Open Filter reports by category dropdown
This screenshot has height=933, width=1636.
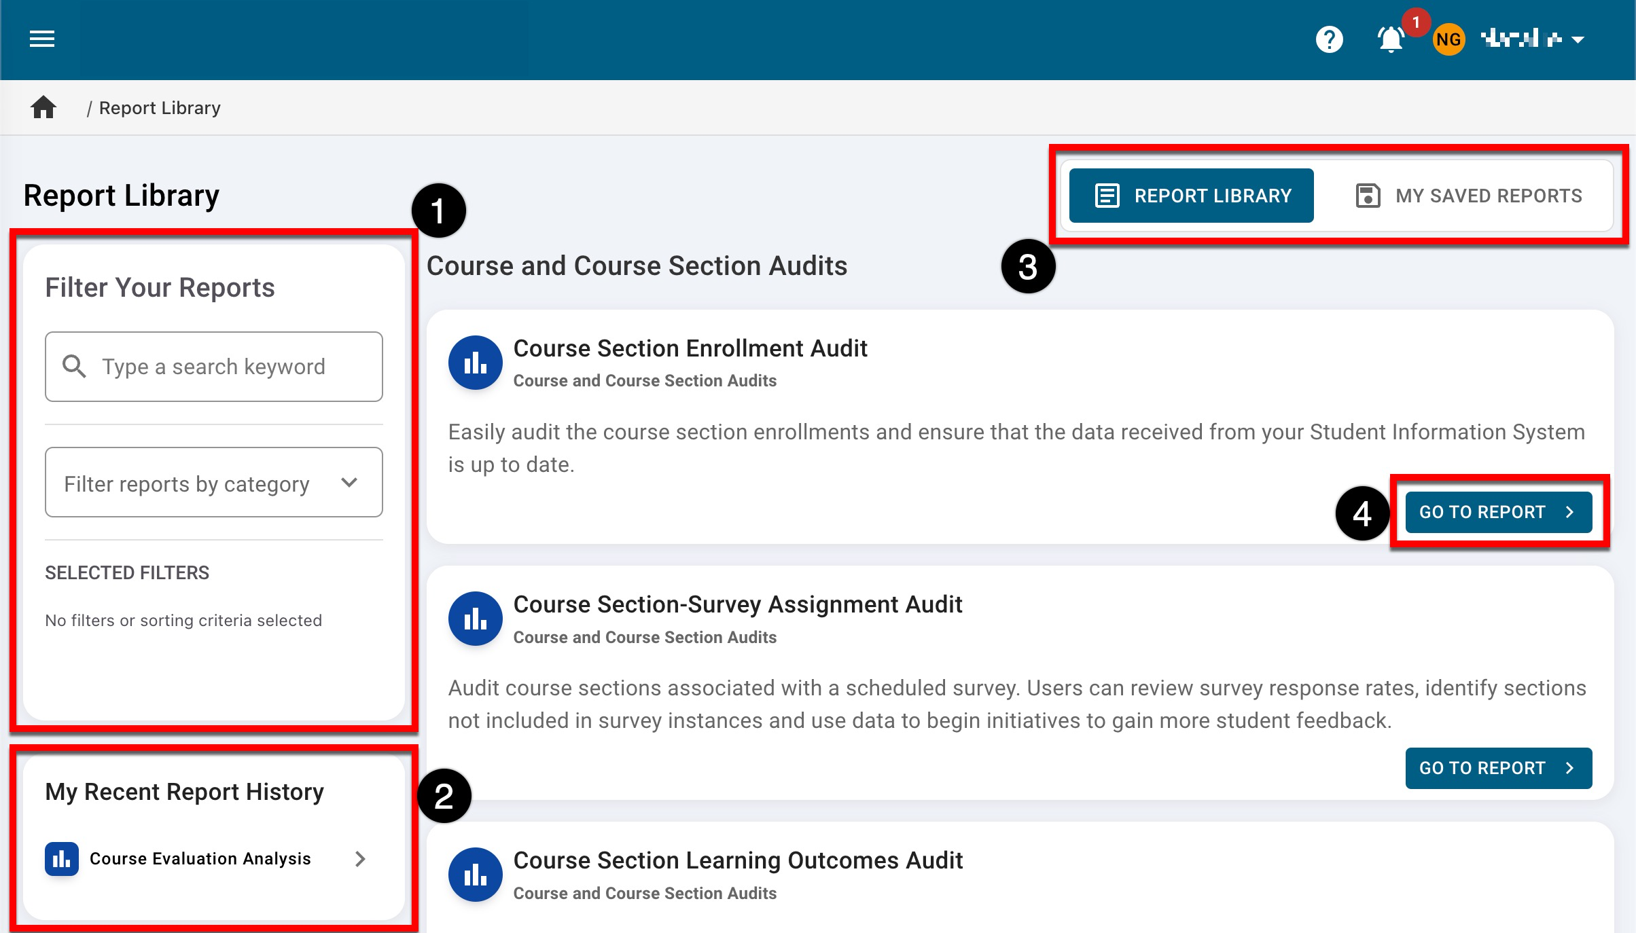[213, 483]
